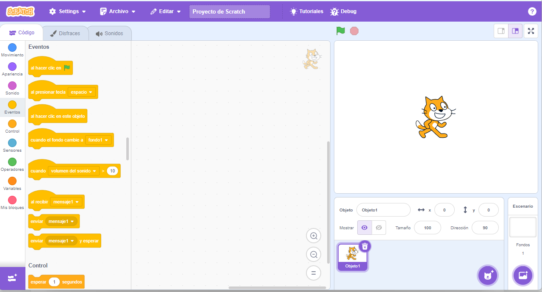Open the Archivo menu

117,11
